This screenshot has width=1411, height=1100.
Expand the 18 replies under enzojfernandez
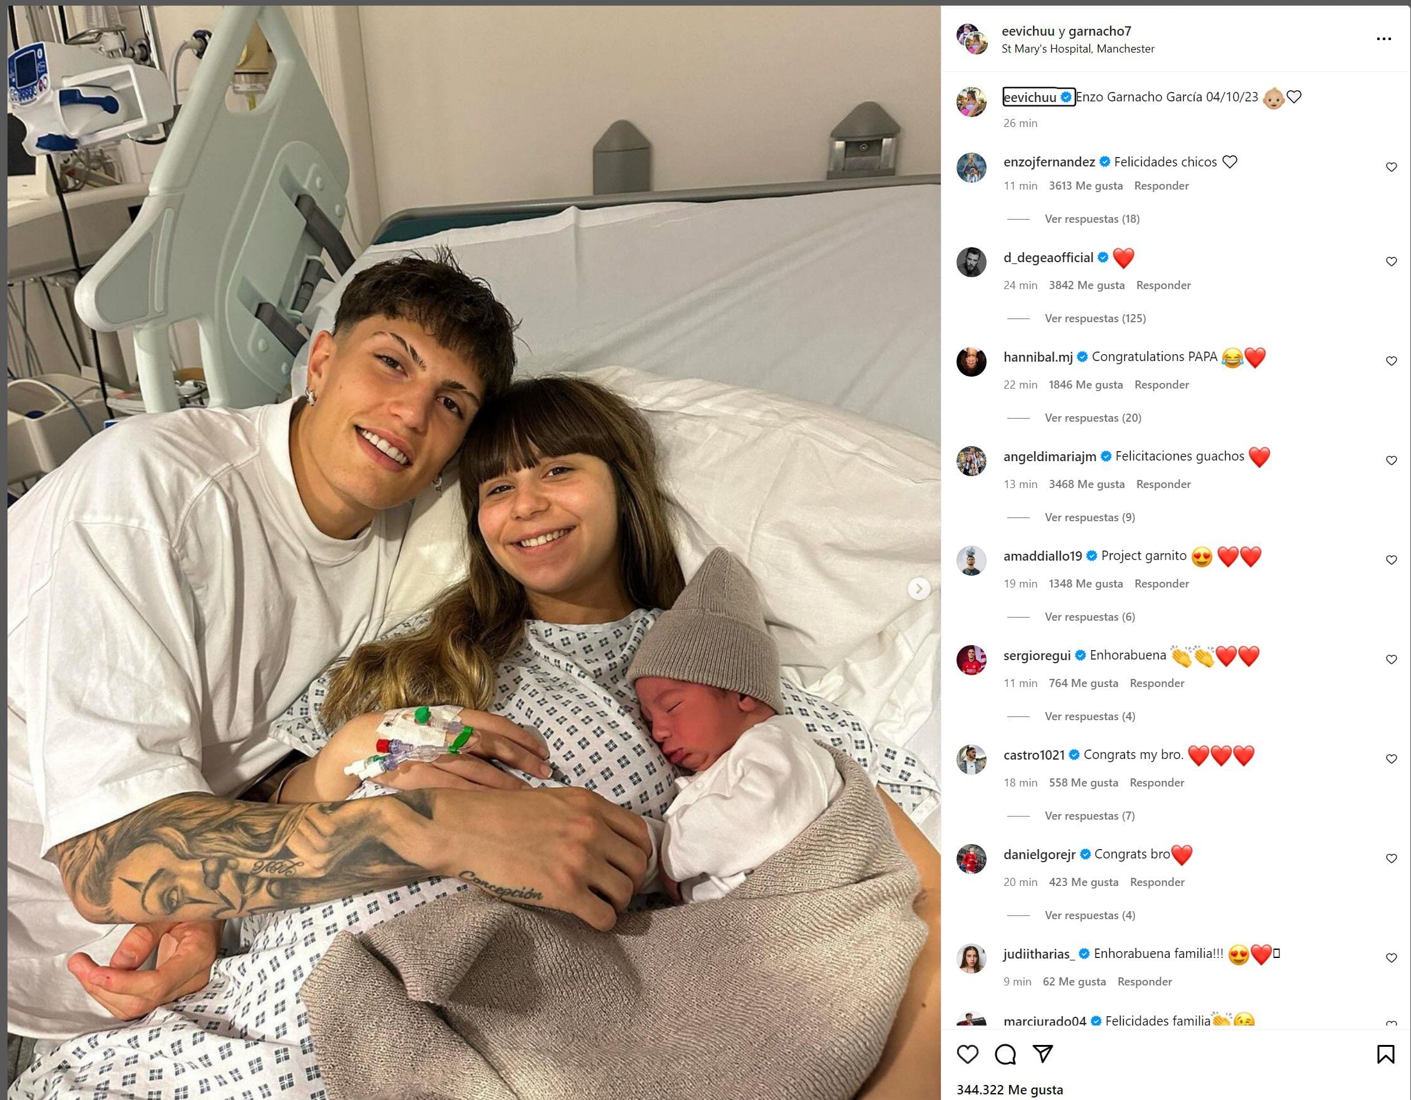(x=1092, y=219)
